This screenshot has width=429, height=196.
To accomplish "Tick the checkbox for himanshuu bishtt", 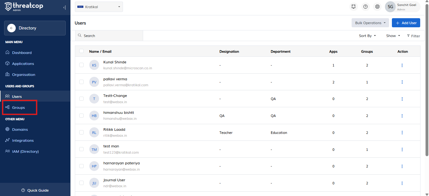I will click(81, 115).
